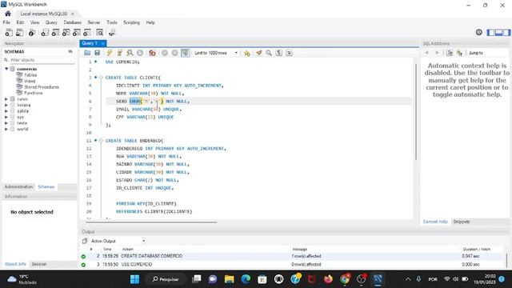Click the editor vertical scrollbar
Image resolution: width=512 pixels, height=288 pixels.
(x=416, y=111)
